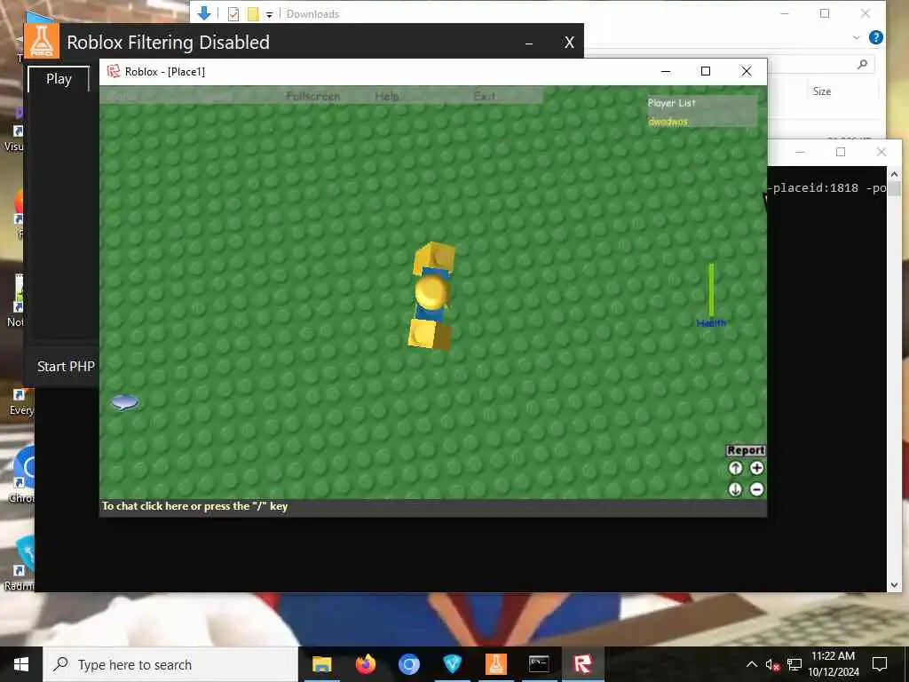The width and height of the screenshot is (909, 682).
Task: Click the yellow new folder icon in Downloads
Action: [x=253, y=14]
